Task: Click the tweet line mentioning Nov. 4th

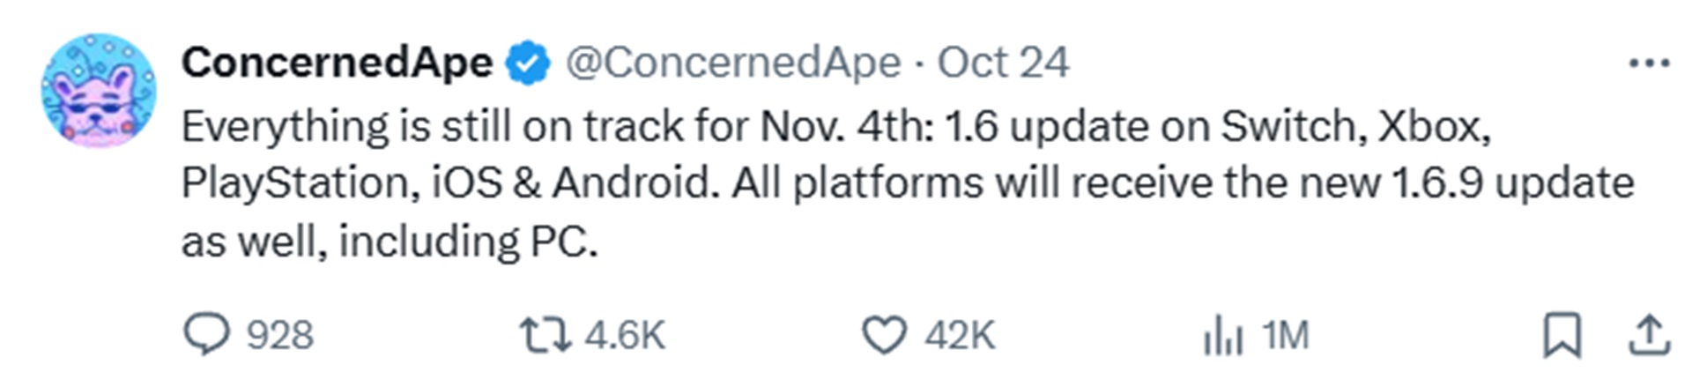Action: [835, 127]
